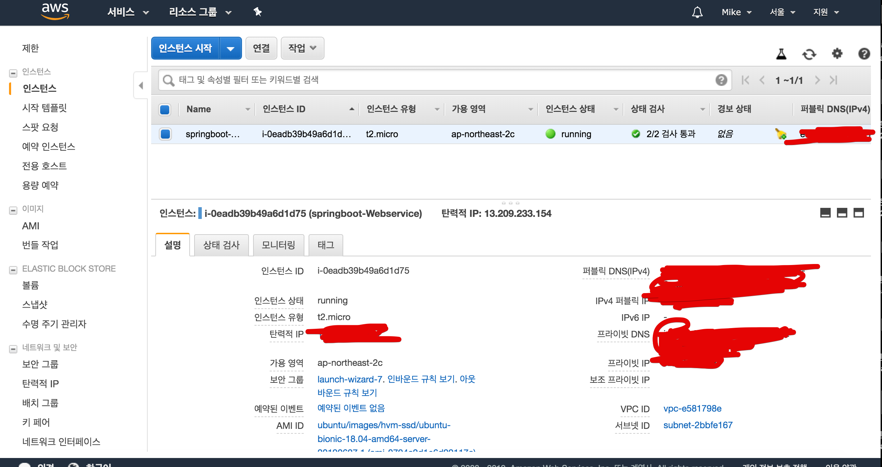Click the help question mark icon
Screen dimensions: 882x467
pyautogui.click(x=864, y=54)
